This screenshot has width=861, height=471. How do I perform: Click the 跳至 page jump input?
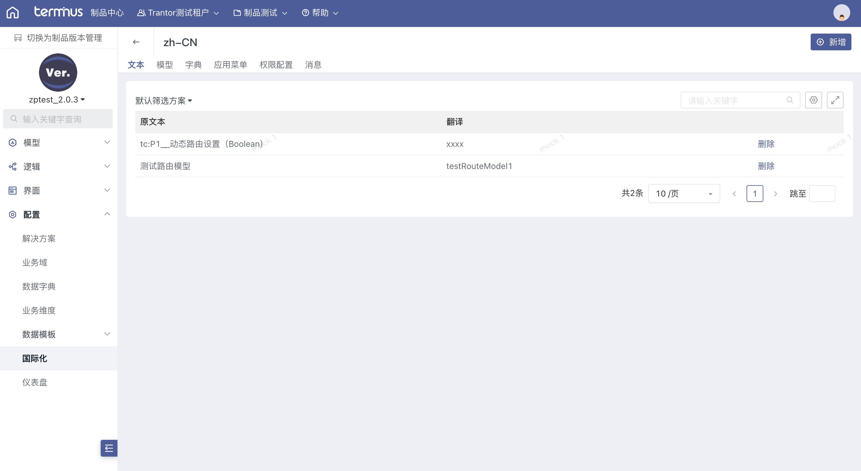(822, 194)
